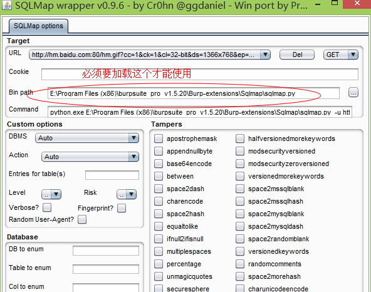Enable the Fingerprint checkbox
The image size is (371, 292).
point(122,208)
